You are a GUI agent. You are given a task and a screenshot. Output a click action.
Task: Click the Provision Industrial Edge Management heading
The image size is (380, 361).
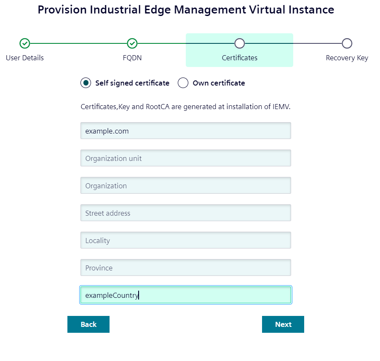point(186,10)
